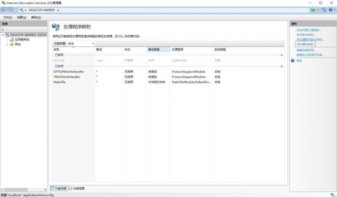This screenshot has height=198, width=337.
Task: Switch to the 内容视图 tab
Action: click(77, 188)
